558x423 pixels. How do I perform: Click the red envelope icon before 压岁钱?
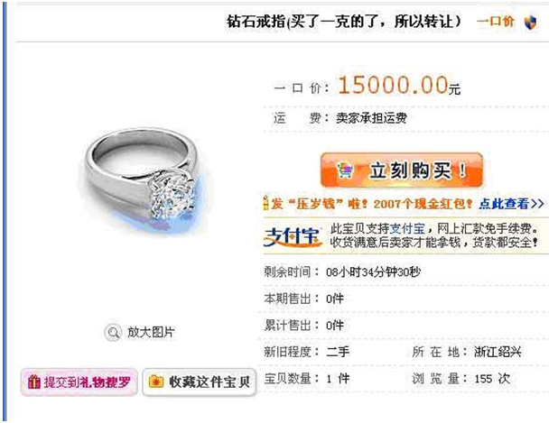click(x=265, y=204)
